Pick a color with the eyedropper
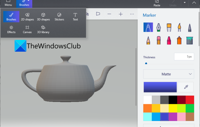Screen dimensions: 200x127 click(x=186, y=87)
